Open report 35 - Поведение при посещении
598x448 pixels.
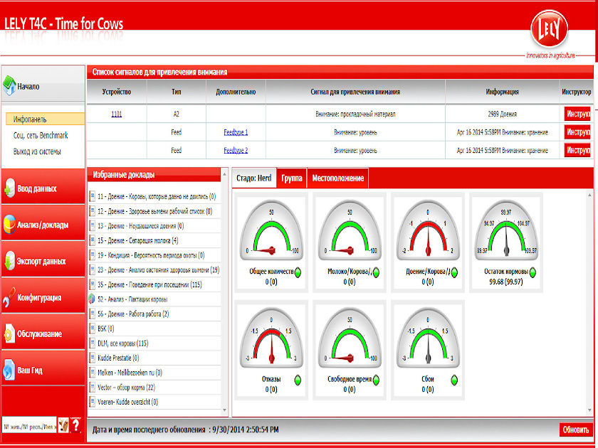coord(150,284)
